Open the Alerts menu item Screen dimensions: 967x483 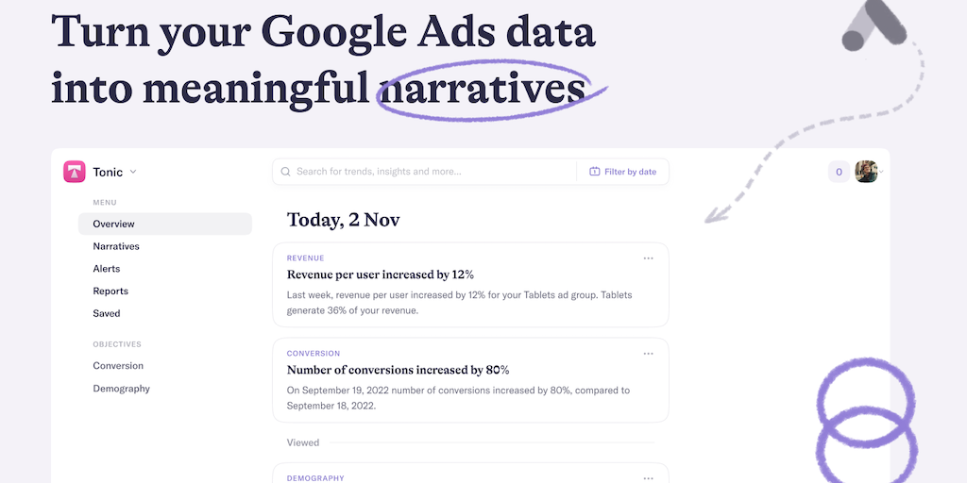107,269
